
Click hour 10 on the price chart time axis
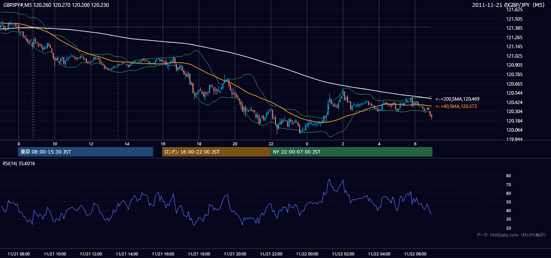point(55,144)
